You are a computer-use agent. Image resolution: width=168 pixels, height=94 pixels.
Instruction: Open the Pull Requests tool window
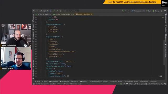(33, 37)
